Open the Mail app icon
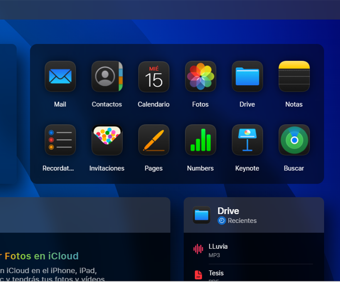This screenshot has height=282, width=340. point(60,76)
